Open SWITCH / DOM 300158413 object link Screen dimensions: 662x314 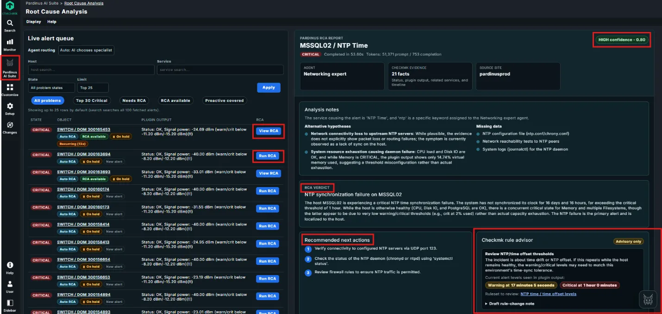[x=83, y=242]
